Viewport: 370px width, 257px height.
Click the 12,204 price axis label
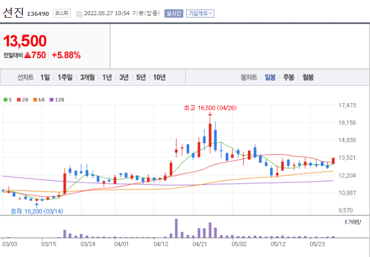coord(347,175)
